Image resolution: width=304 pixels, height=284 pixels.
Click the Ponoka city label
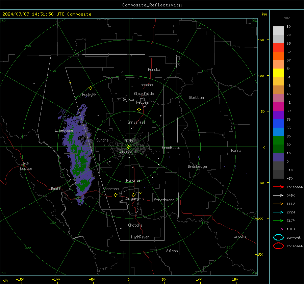click(x=154, y=70)
